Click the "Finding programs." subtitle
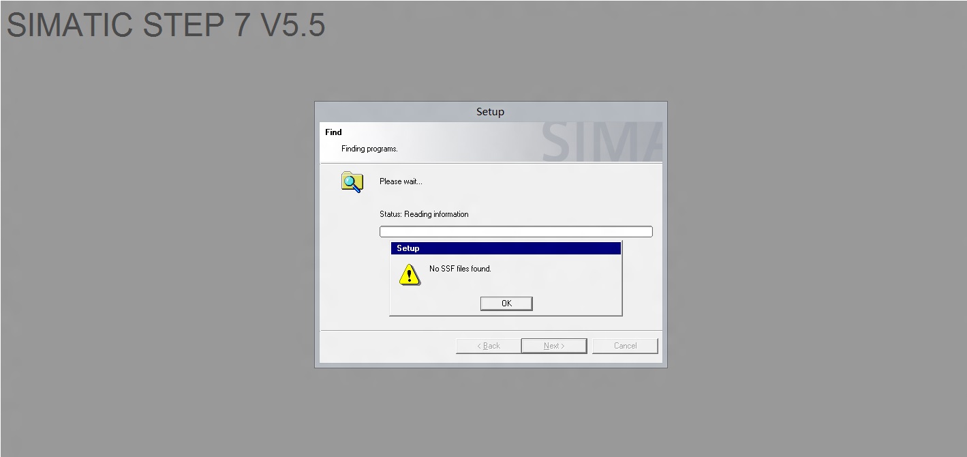Screen dimensions: 967x457 [369, 149]
